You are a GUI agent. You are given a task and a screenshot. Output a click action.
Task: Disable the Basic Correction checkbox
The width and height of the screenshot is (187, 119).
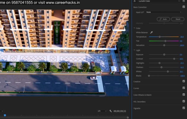click(x=184, y=7)
